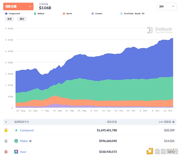The width and height of the screenshot is (180, 156).
Task: Toggle Maker series in chart legend
Action: point(39,13)
